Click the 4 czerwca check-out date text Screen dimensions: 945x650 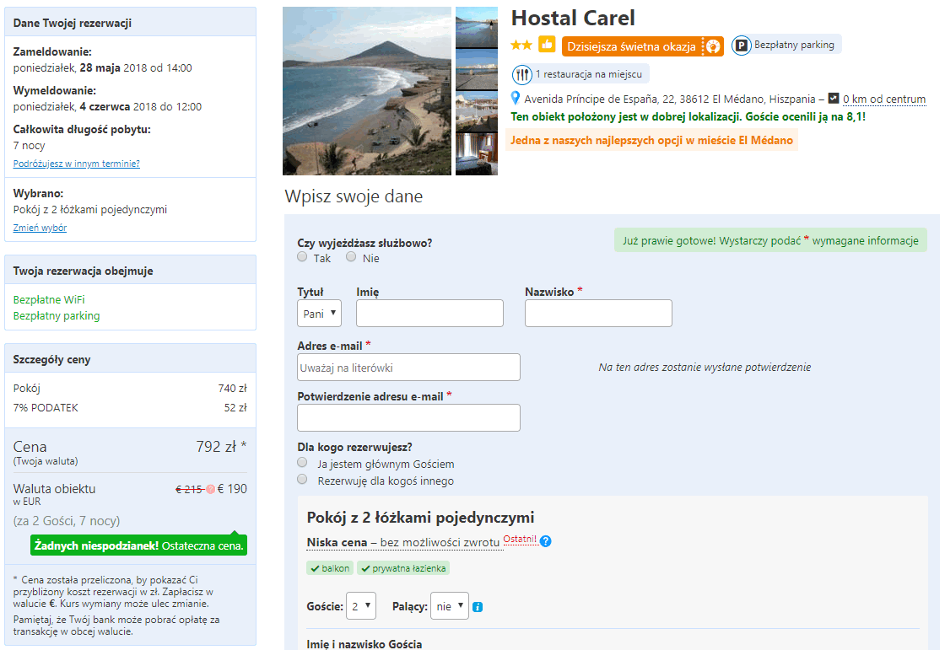(105, 106)
